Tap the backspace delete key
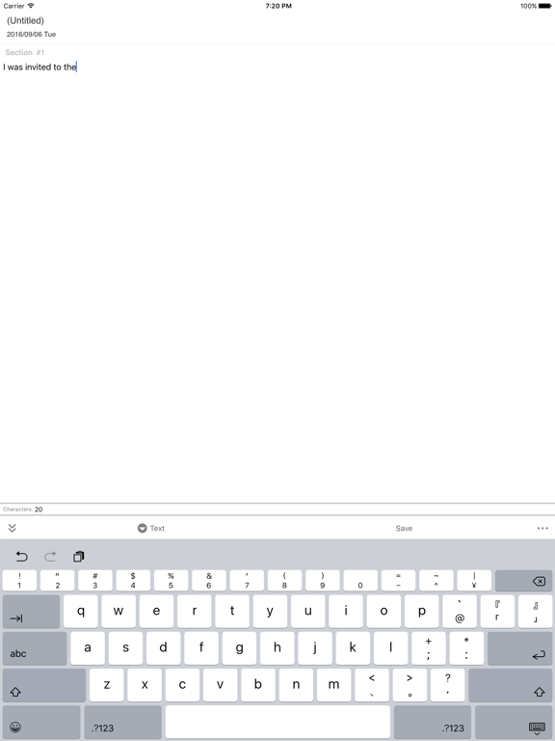Viewport: 555px width, 741px height. 524,581
